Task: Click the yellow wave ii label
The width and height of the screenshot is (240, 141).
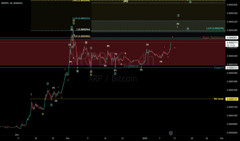Action: point(43,114)
